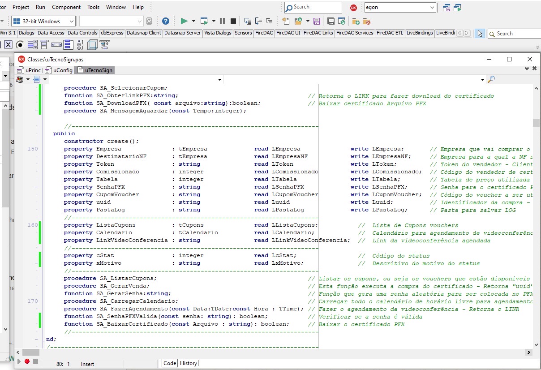Open the blue Help question mark icon
The height and width of the screenshot is (370, 541).
point(165,21)
